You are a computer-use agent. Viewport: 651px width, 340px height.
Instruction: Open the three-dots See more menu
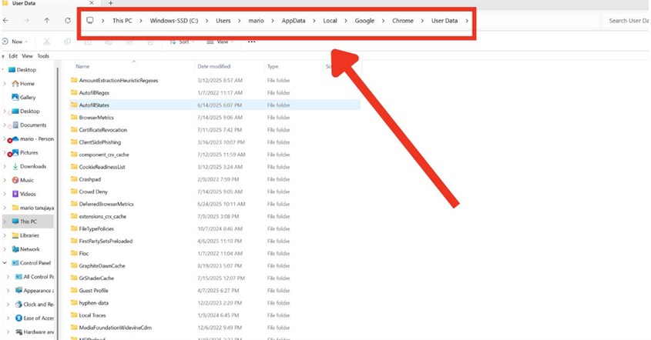252,42
